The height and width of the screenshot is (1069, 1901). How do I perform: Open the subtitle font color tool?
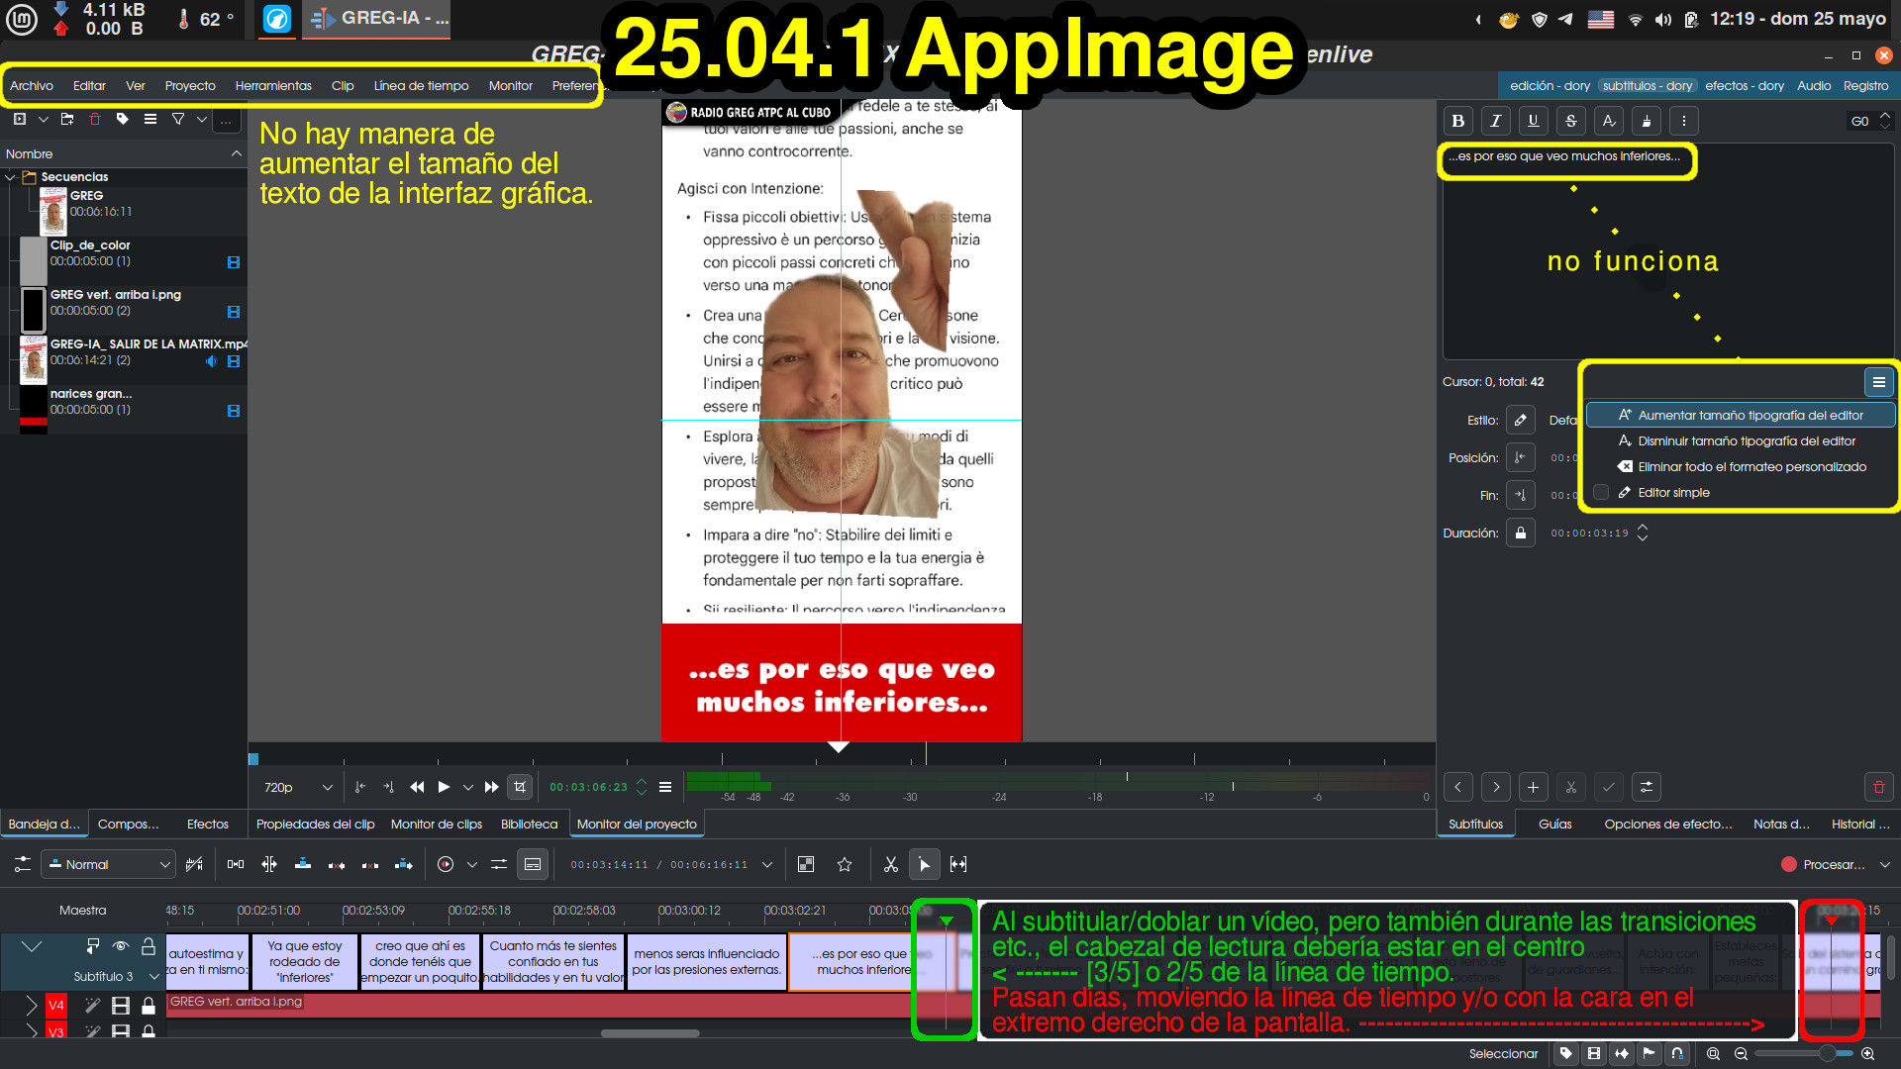click(1609, 121)
